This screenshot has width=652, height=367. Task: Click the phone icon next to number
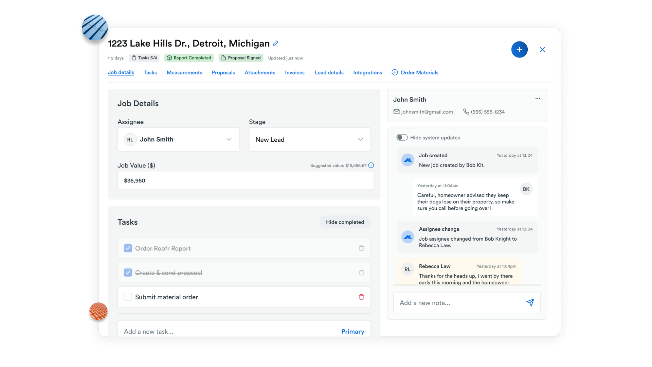tap(466, 112)
